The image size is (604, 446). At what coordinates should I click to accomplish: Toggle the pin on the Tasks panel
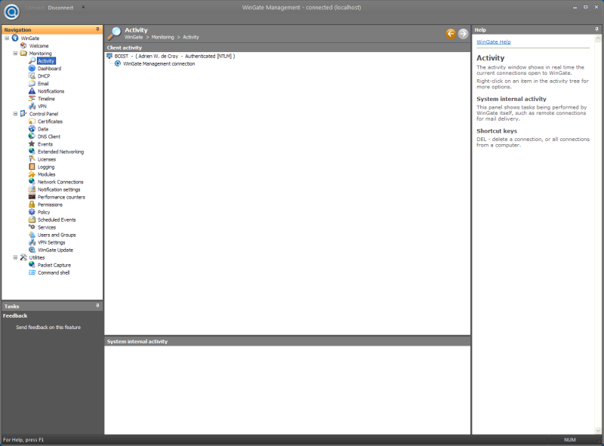(x=97, y=306)
